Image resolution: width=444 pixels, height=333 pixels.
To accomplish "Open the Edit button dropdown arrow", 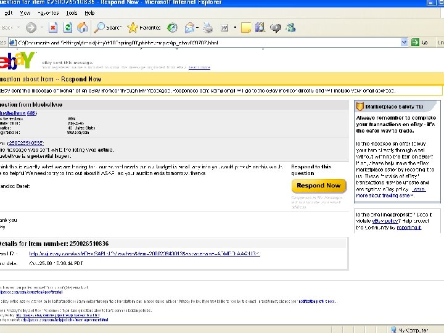I will pyautogui.click(x=235, y=28).
